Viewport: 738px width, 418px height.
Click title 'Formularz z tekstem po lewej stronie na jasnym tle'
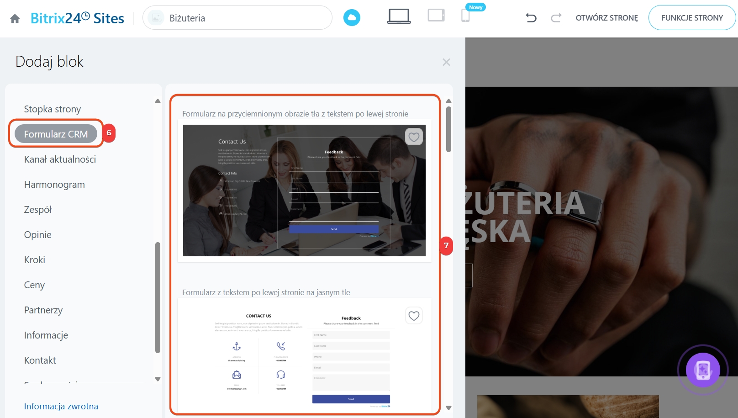pyautogui.click(x=266, y=292)
